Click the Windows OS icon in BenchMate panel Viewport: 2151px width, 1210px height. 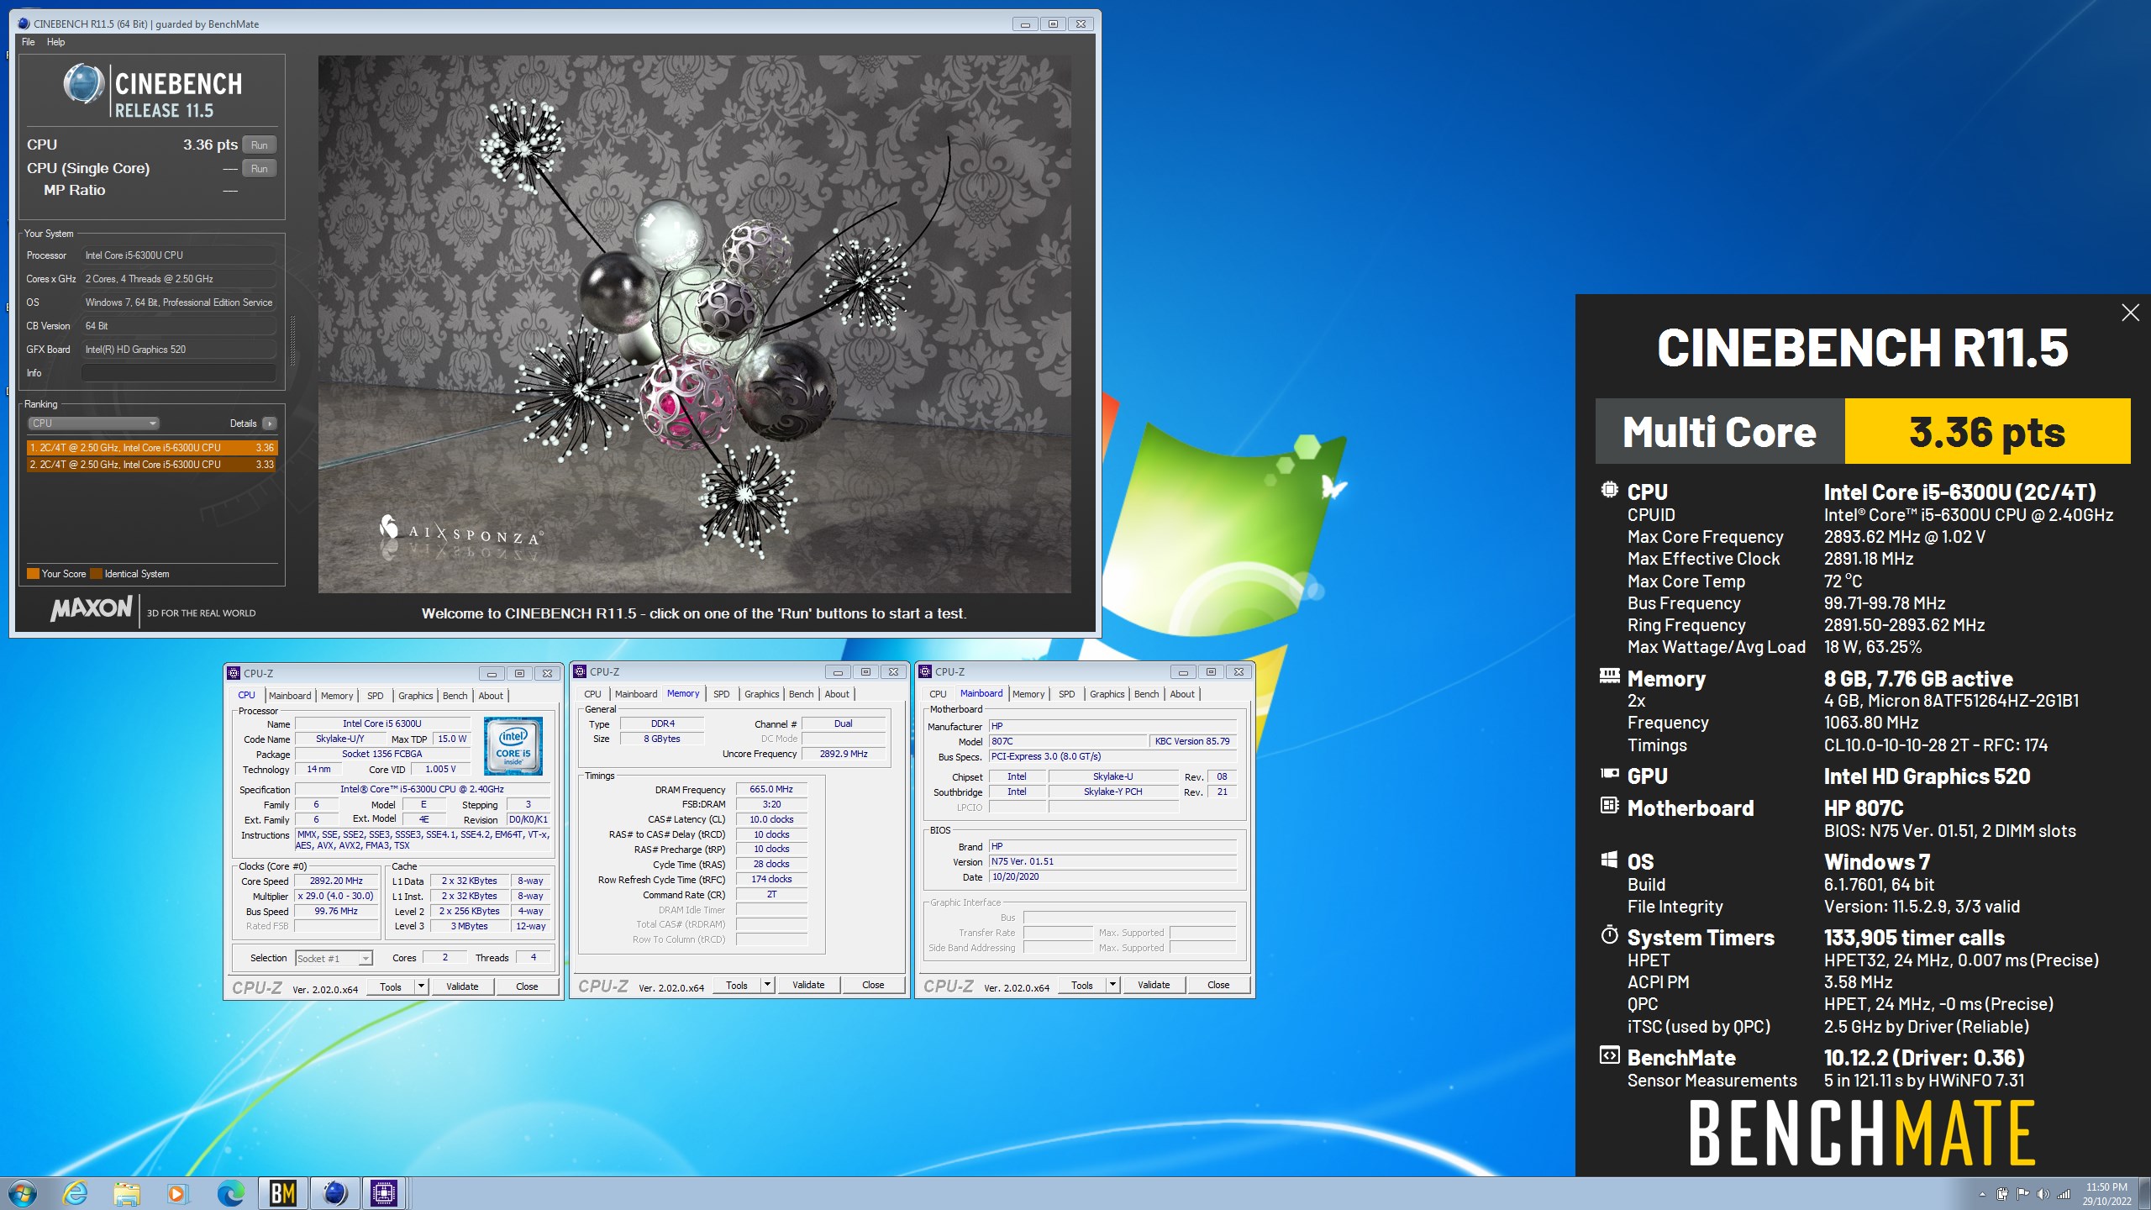1609,860
